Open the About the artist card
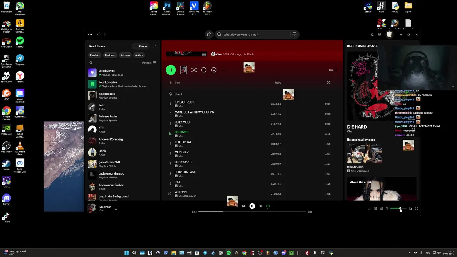 point(382,188)
